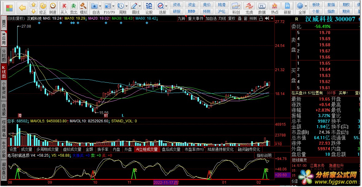Click the yellow down arrow button
Image resolution: width=362 pixels, height=187 pixels.
[x=34, y=11]
